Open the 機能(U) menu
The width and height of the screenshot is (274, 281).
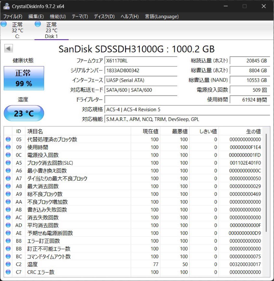pos(58,16)
